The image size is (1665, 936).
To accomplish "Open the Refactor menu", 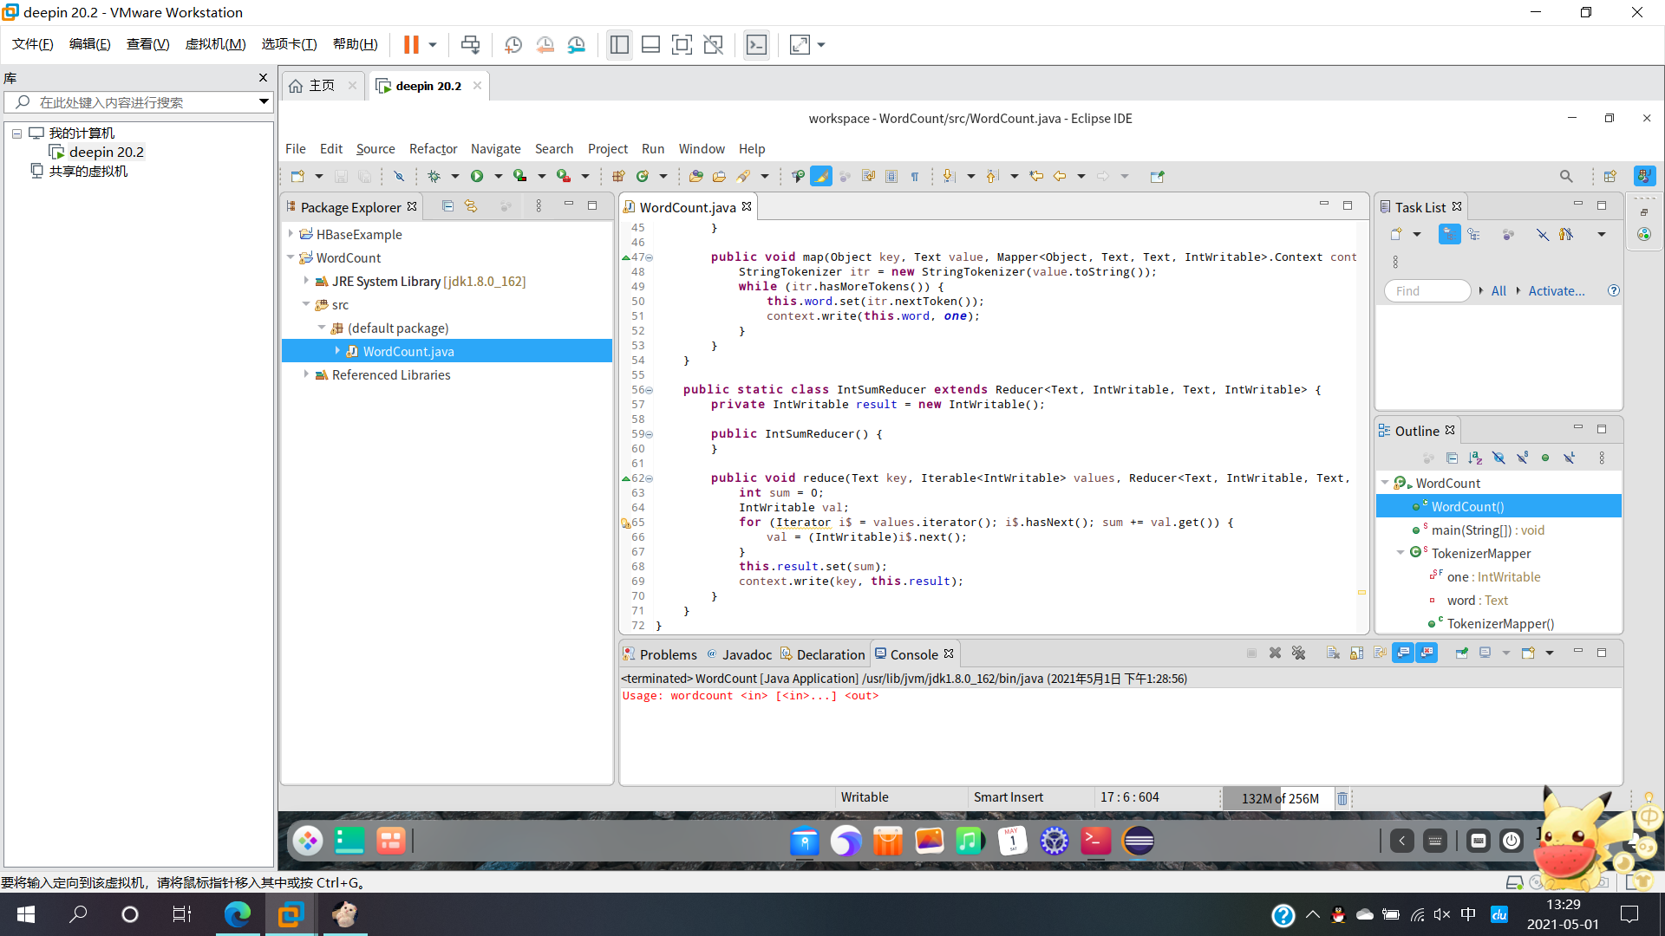I will click(x=433, y=149).
